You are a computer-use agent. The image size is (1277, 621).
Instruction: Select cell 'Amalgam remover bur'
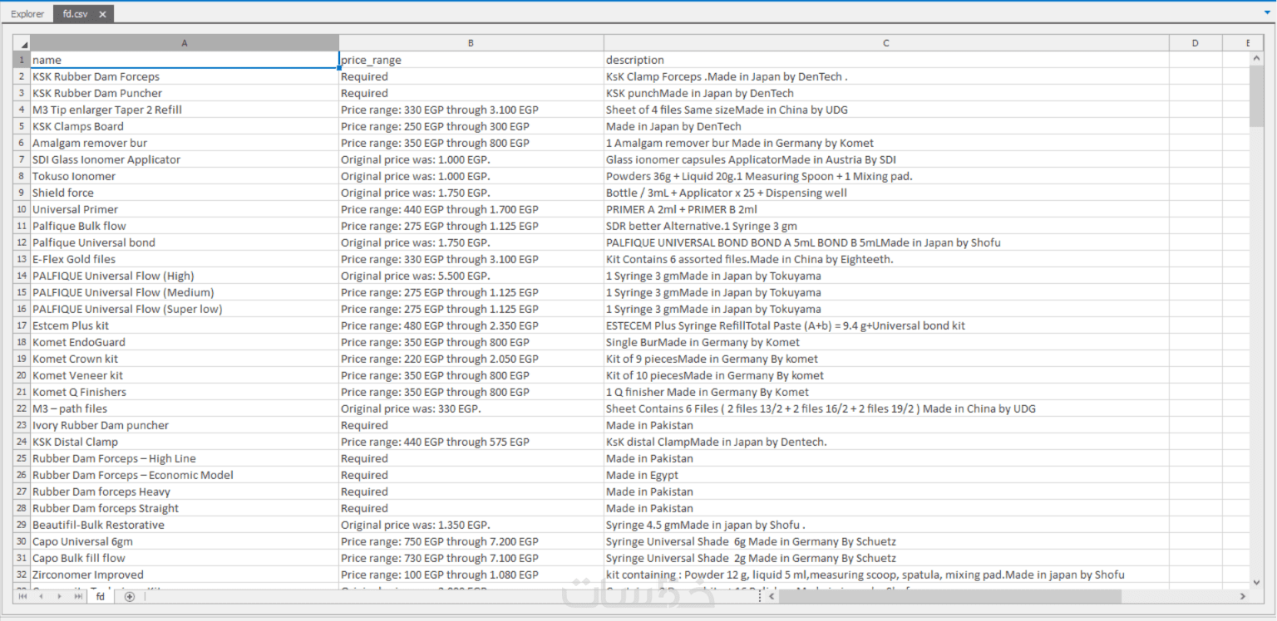pyautogui.click(x=185, y=143)
